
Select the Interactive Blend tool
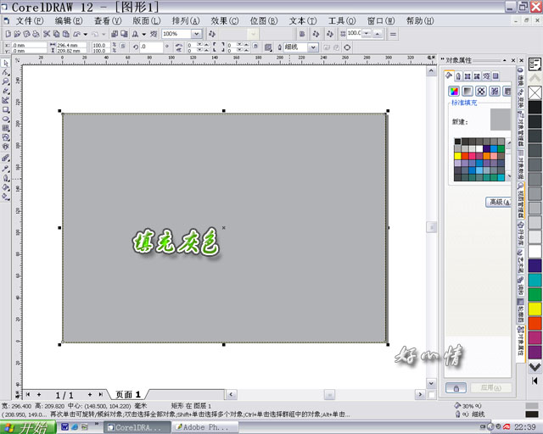point(6,159)
